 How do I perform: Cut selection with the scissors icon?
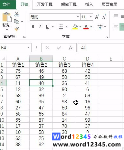point(17,14)
